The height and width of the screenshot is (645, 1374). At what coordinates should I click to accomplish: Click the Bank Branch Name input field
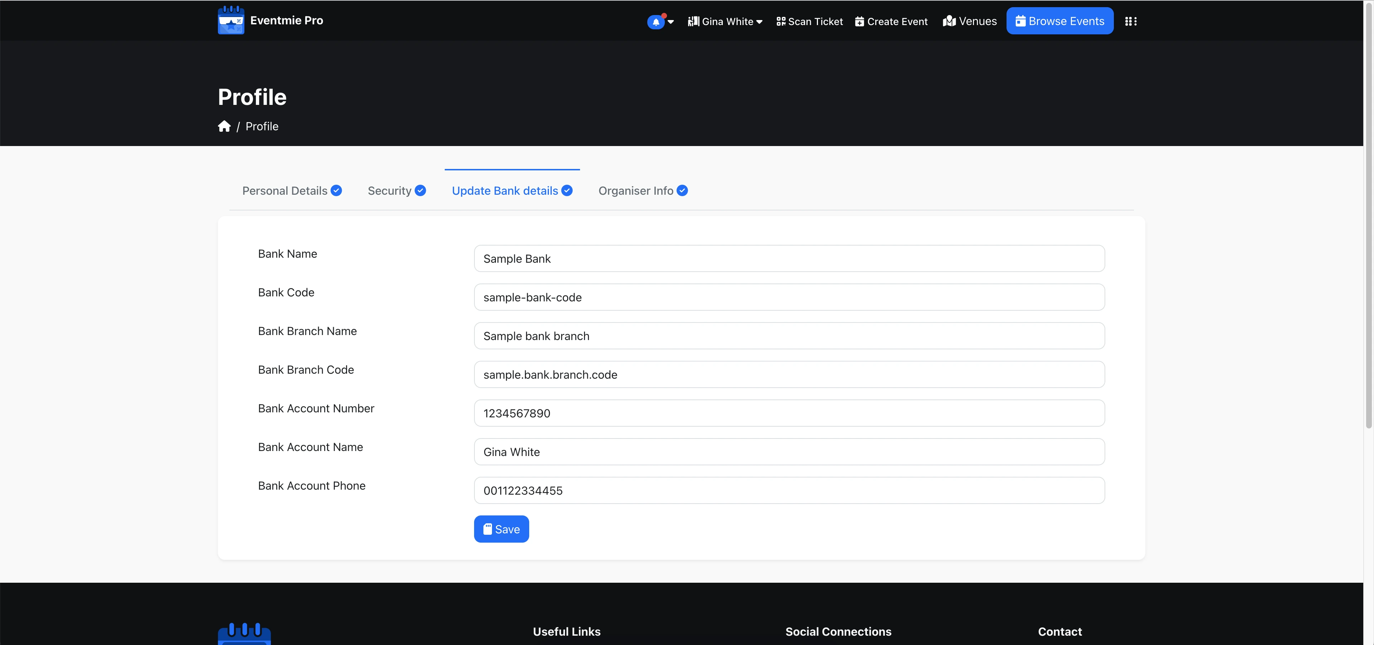(x=789, y=336)
